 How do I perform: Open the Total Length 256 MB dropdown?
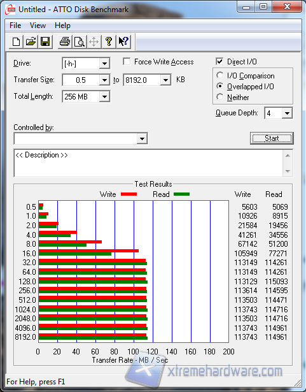[104, 96]
